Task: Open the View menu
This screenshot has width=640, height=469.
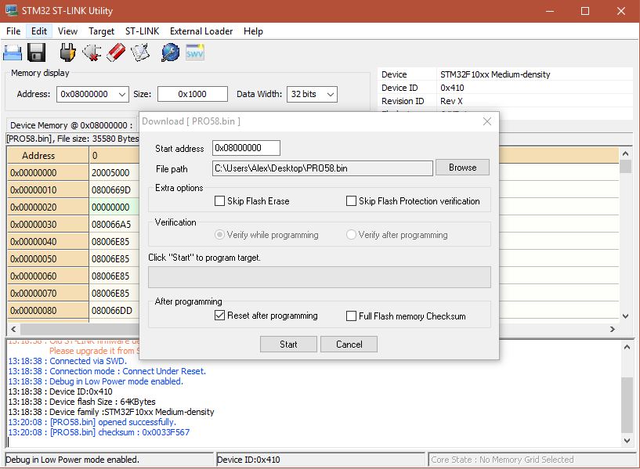Action: [67, 31]
